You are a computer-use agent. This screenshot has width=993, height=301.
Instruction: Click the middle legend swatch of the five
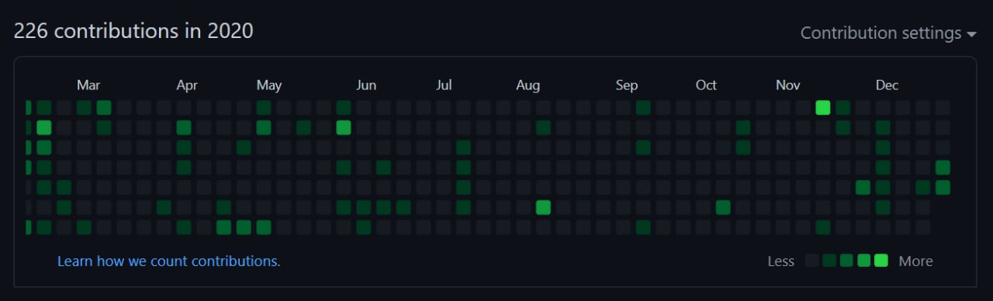coord(846,261)
